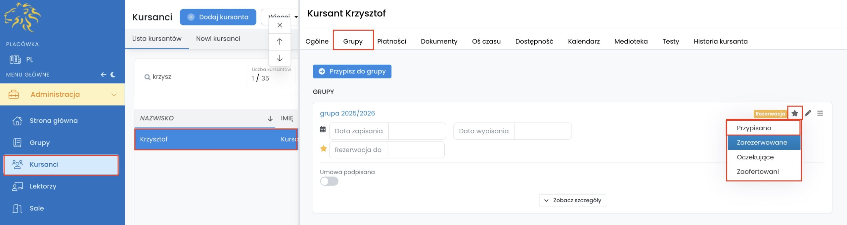Open the Nowi kursanci tab
This screenshot has width=847, height=225.
pyautogui.click(x=218, y=39)
